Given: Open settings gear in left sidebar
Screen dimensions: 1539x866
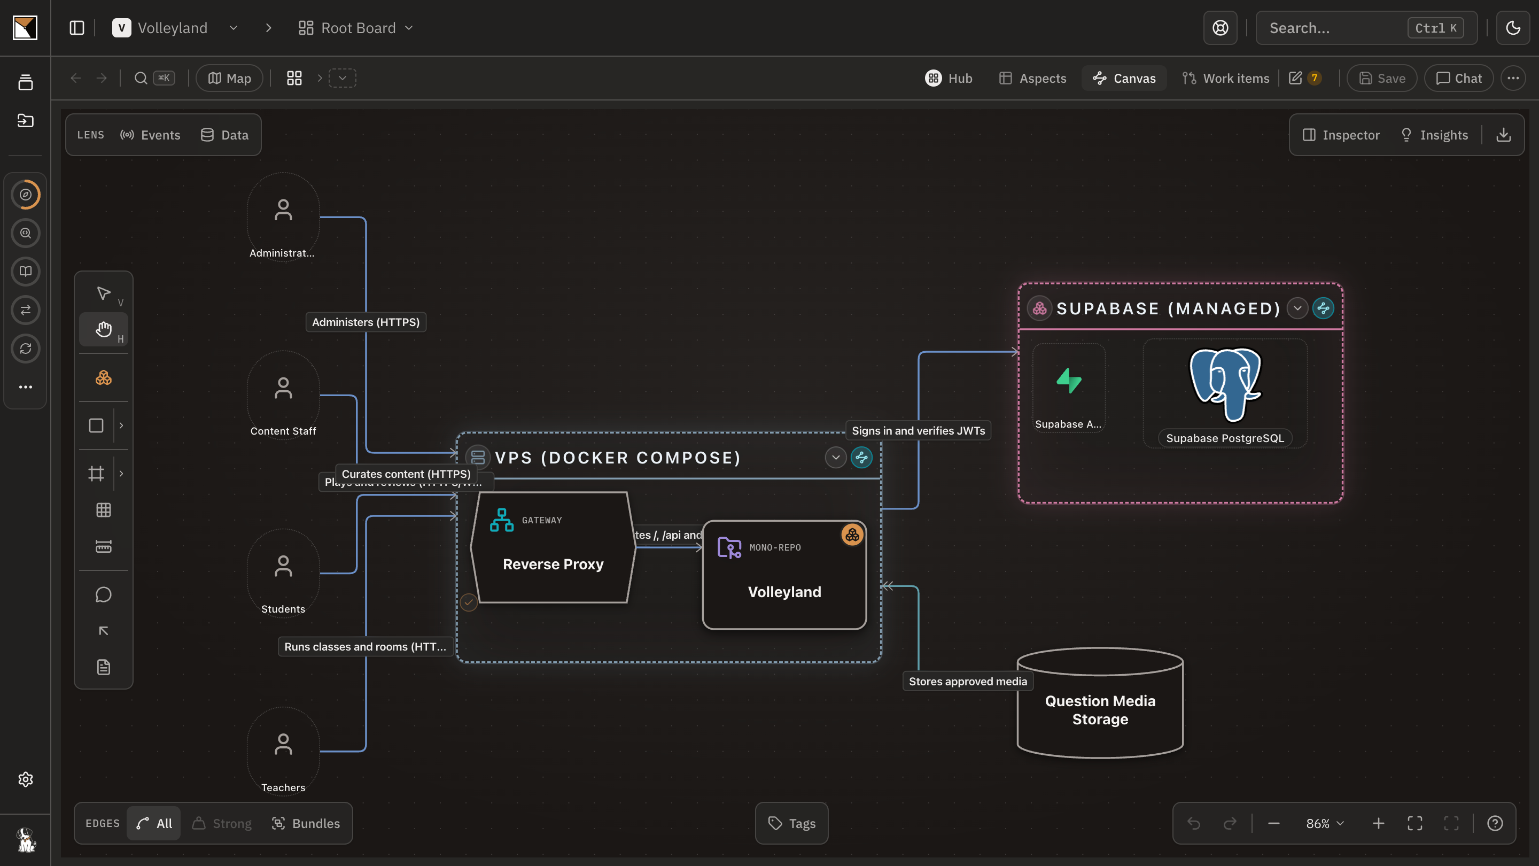Looking at the screenshot, I should click(26, 779).
